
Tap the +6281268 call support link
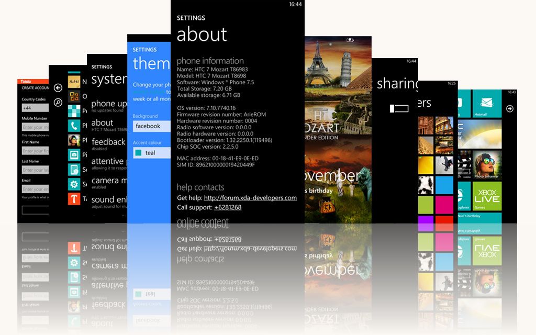[228, 207]
